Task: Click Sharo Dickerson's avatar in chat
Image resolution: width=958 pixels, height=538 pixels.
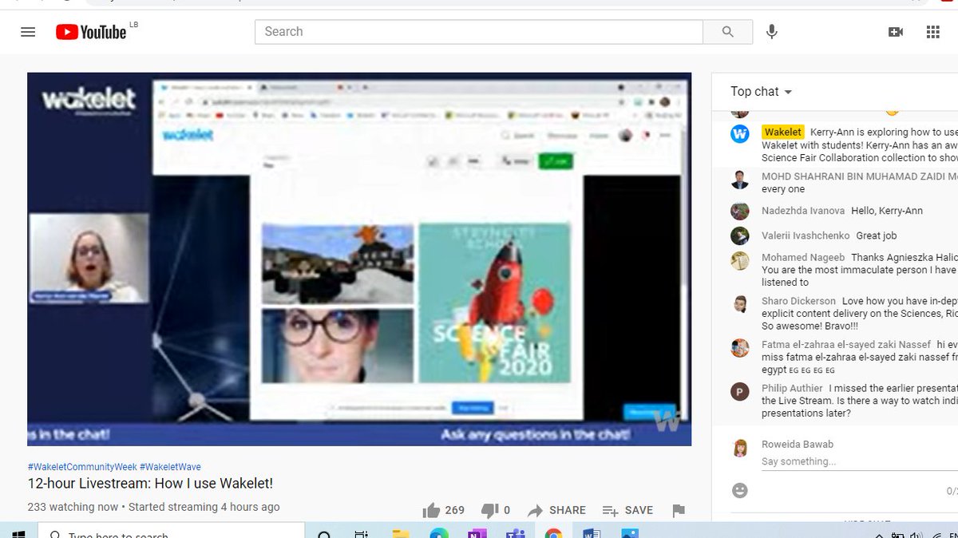Action: [x=740, y=304]
